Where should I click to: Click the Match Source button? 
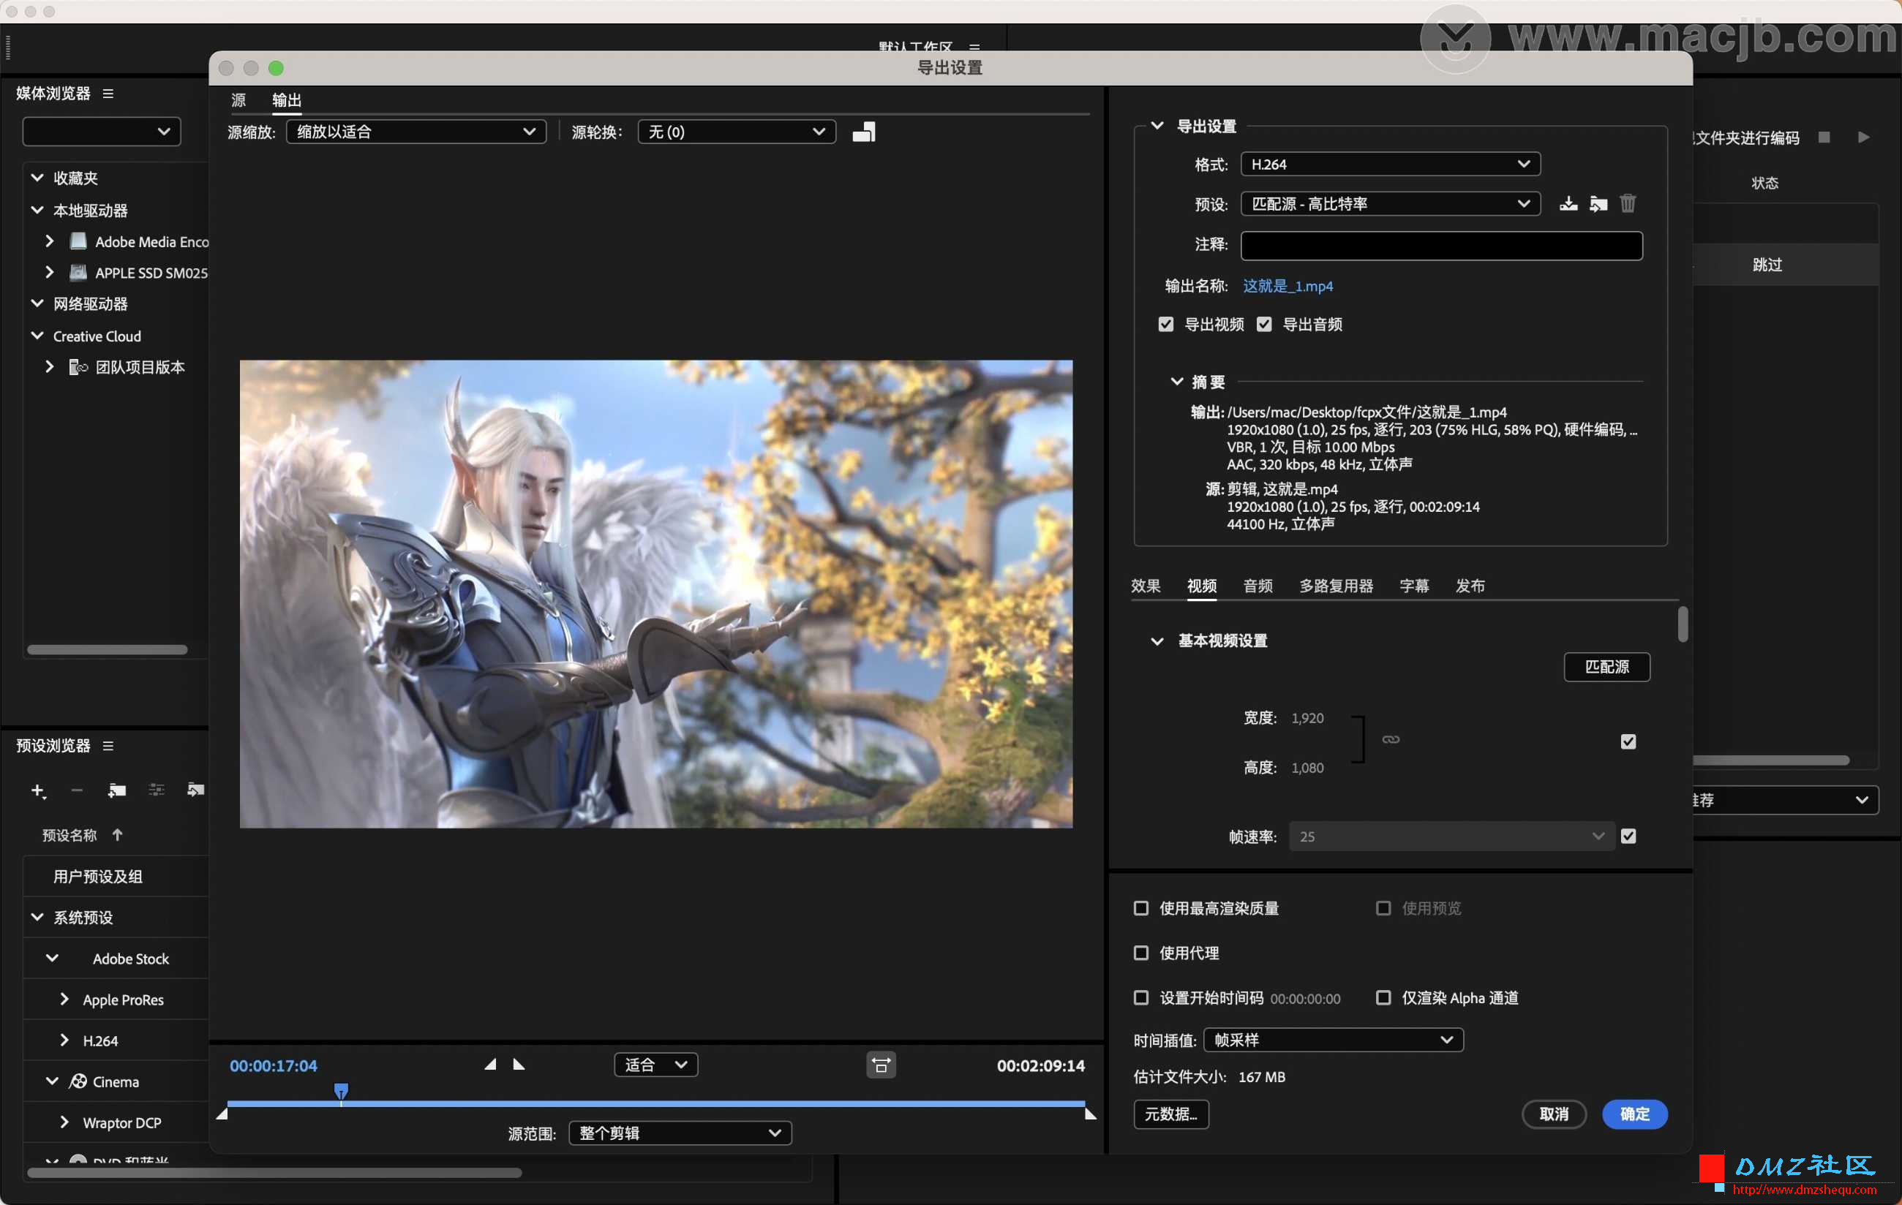(x=1606, y=668)
